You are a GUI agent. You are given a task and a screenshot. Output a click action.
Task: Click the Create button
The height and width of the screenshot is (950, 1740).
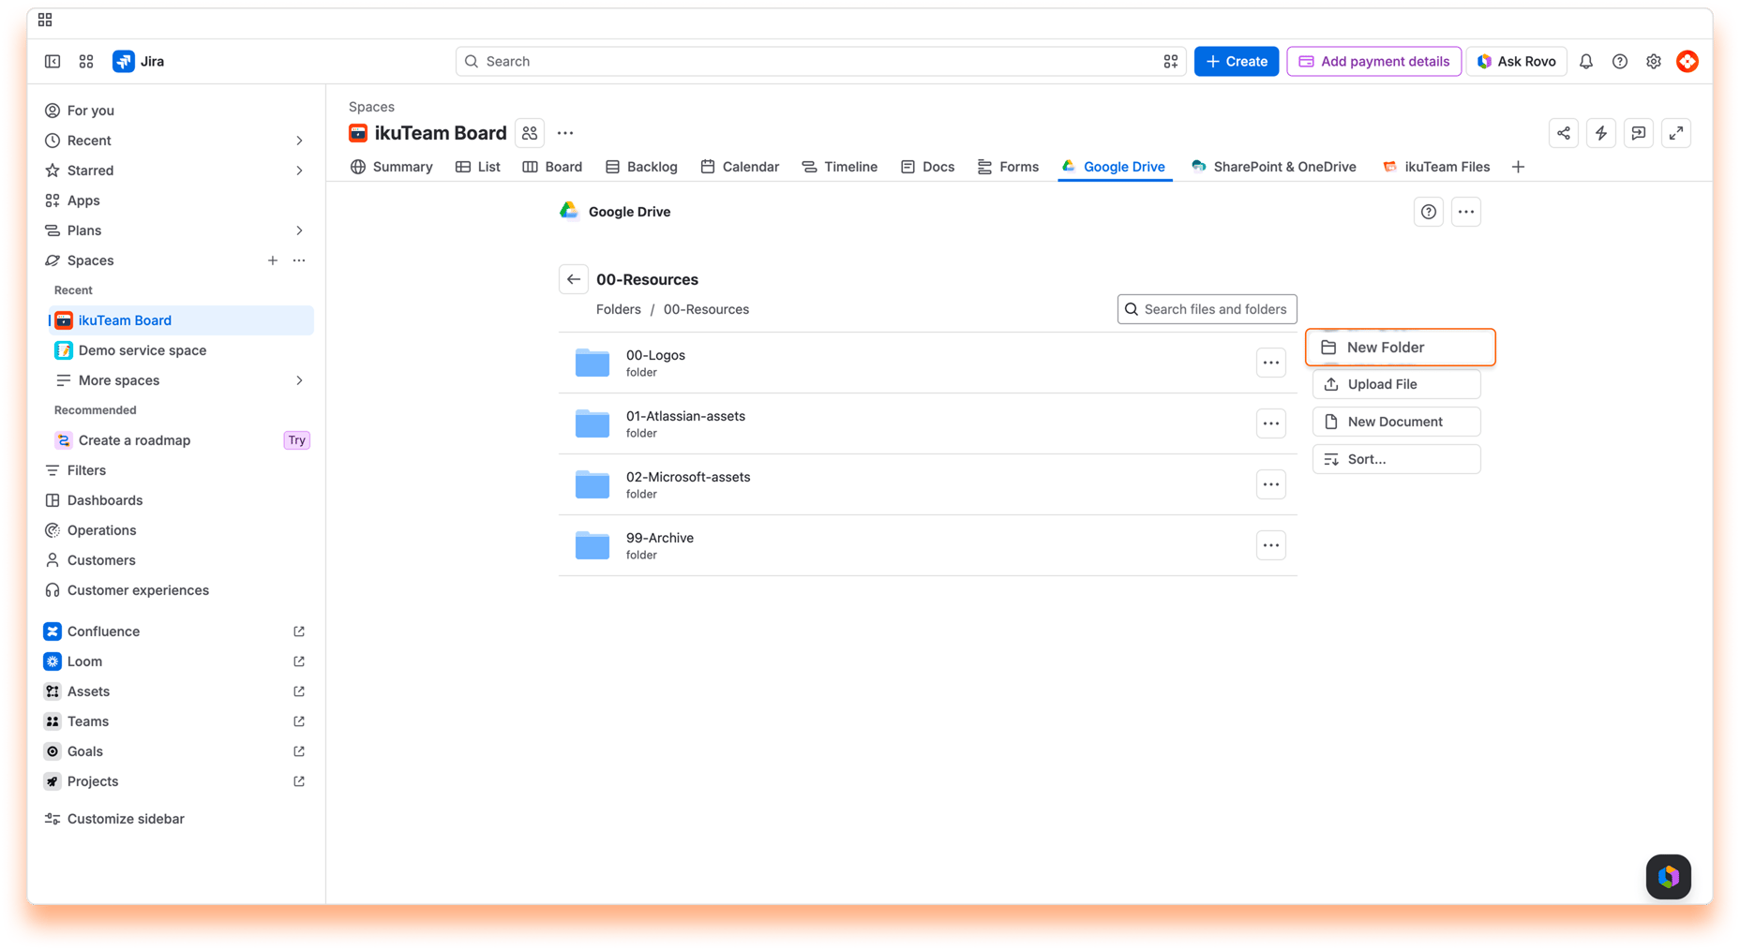(x=1237, y=61)
